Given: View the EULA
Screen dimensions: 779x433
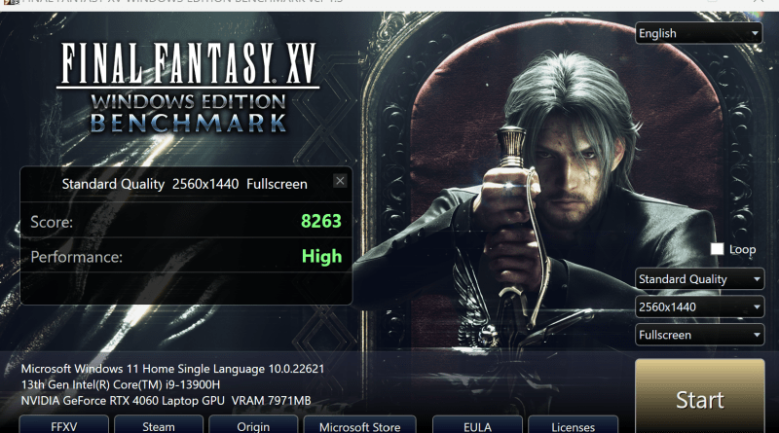Looking at the screenshot, I should pos(477,425).
